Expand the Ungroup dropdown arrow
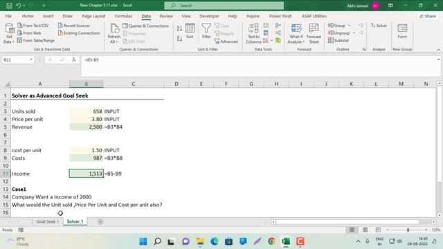Image resolution: width=443 pixels, height=249 pixels. pos(354,33)
